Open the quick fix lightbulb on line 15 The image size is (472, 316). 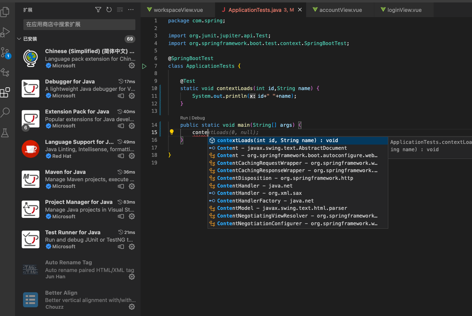[x=171, y=132]
